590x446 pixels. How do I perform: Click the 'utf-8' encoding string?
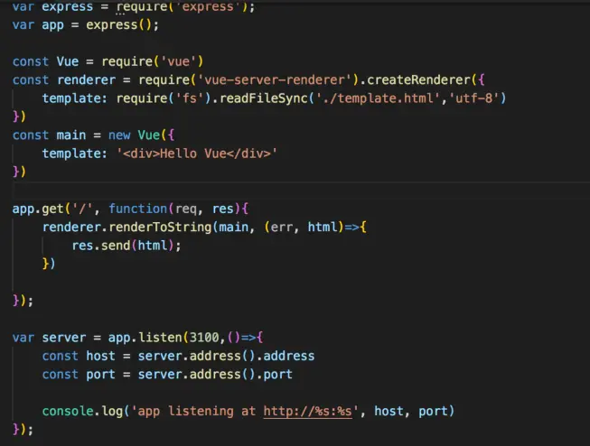point(473,98)
